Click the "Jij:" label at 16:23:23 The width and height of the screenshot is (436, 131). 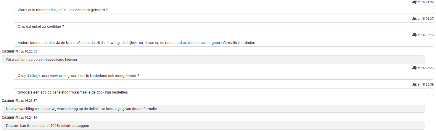point(414,68)
